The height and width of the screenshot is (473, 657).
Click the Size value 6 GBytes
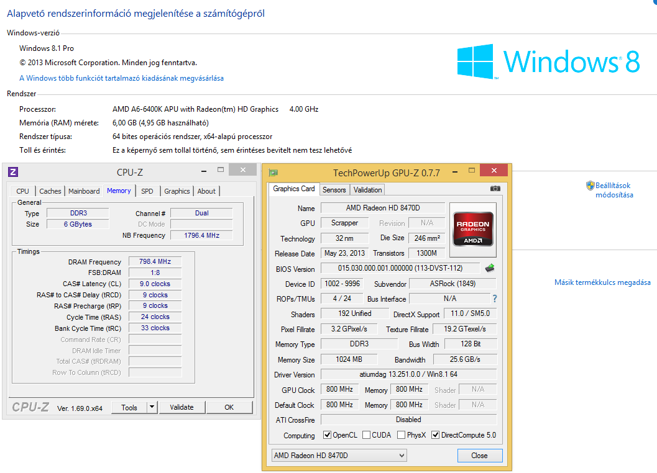[78, 224]
